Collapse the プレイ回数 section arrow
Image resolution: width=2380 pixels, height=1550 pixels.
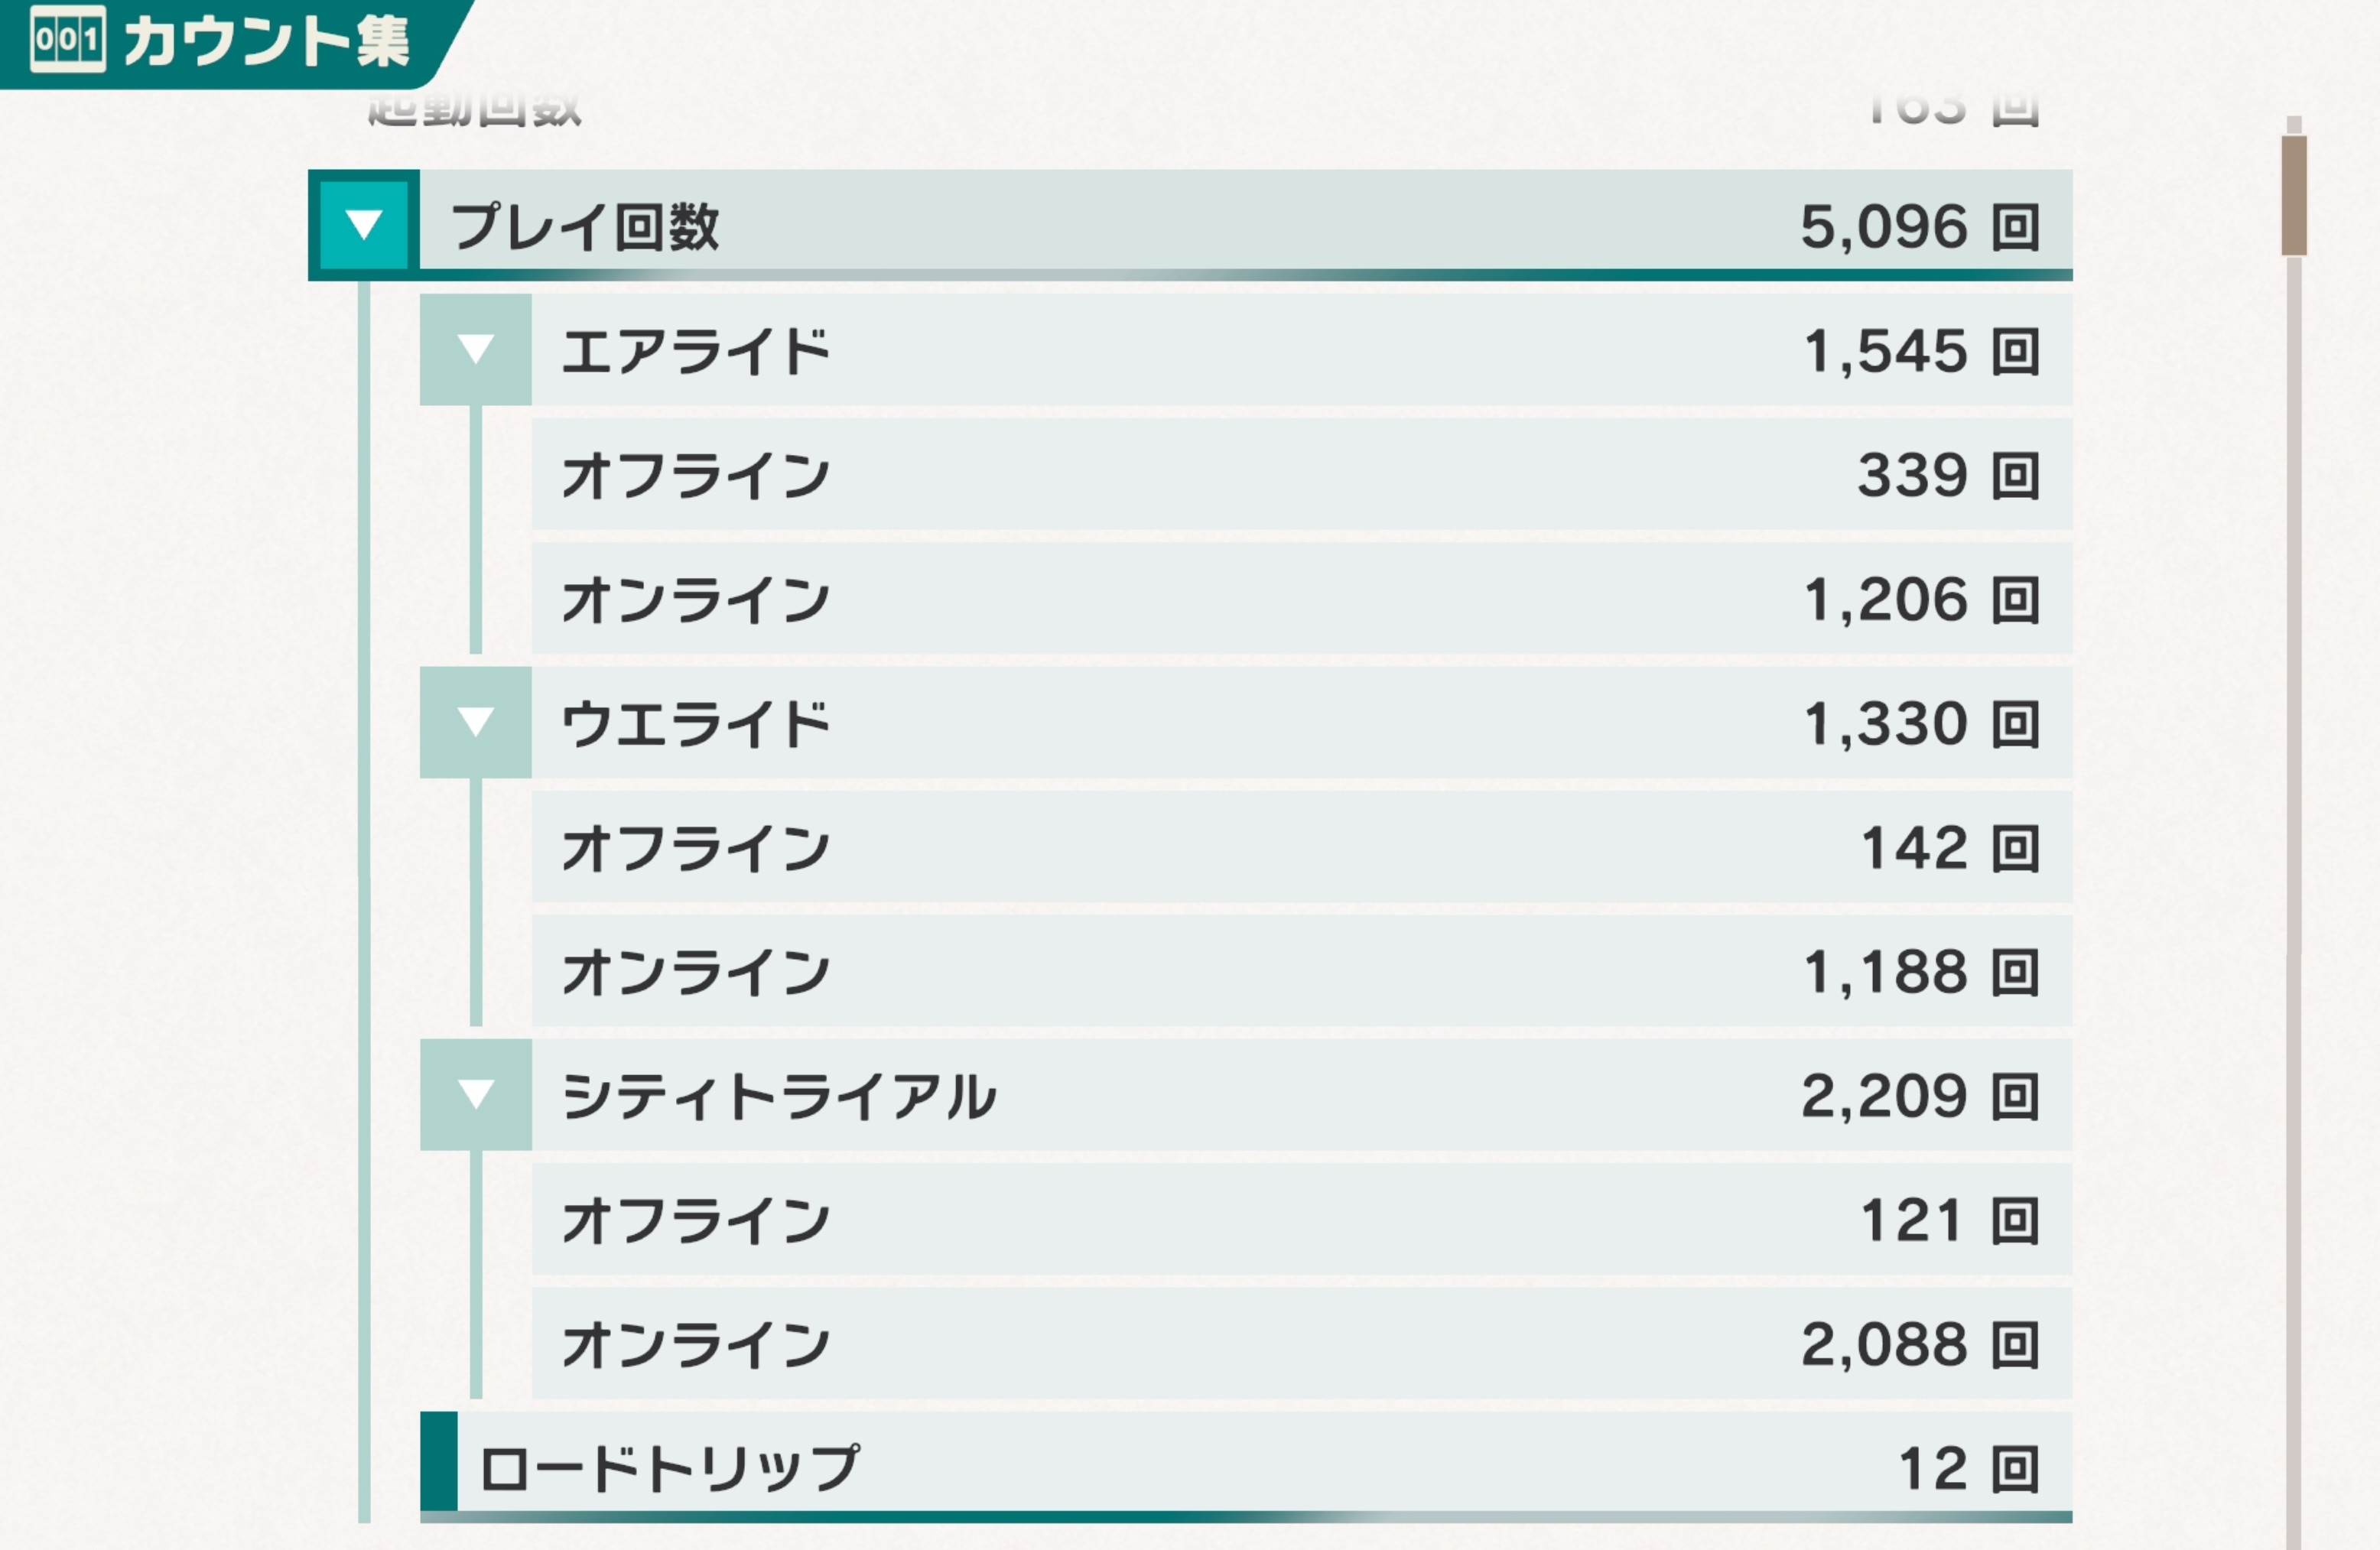[x=364, y=224]
